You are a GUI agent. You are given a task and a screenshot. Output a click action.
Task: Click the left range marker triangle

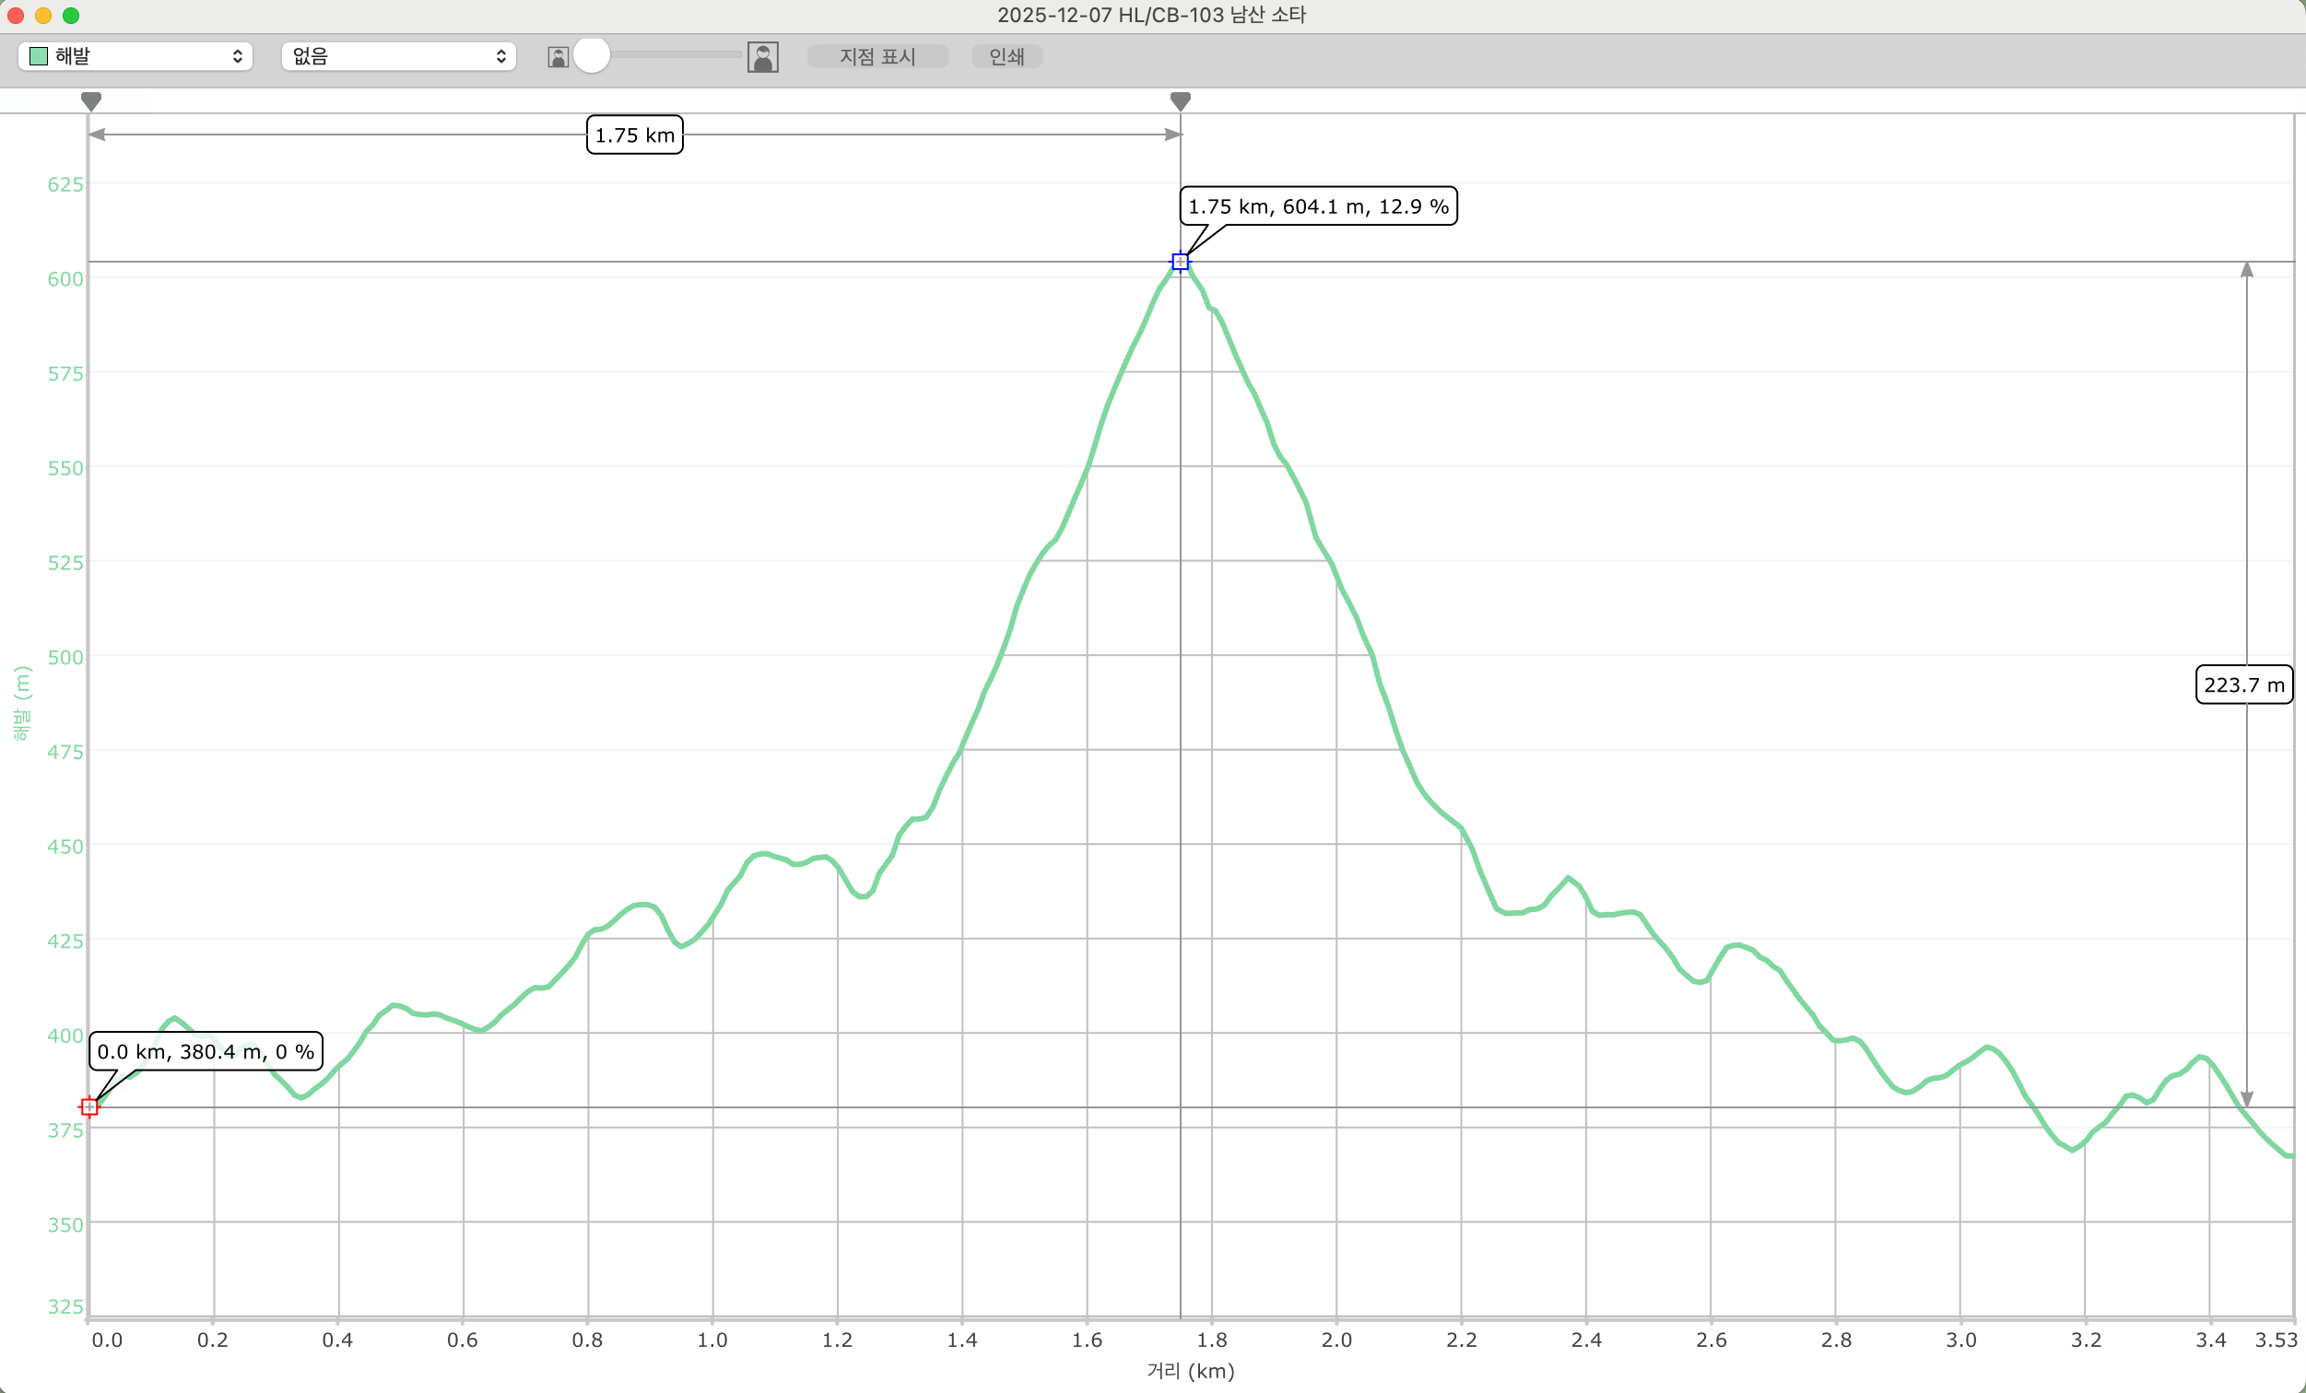[90, 100]
